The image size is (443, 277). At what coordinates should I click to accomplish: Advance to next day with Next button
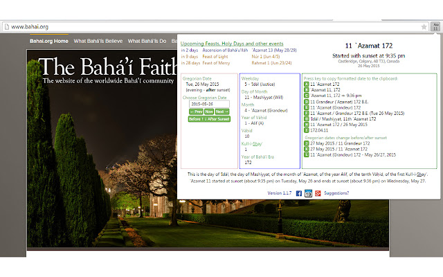click(x=222, y=111)
